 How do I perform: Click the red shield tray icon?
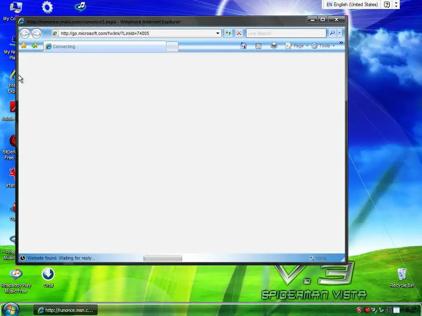click(x=359, y=310)
